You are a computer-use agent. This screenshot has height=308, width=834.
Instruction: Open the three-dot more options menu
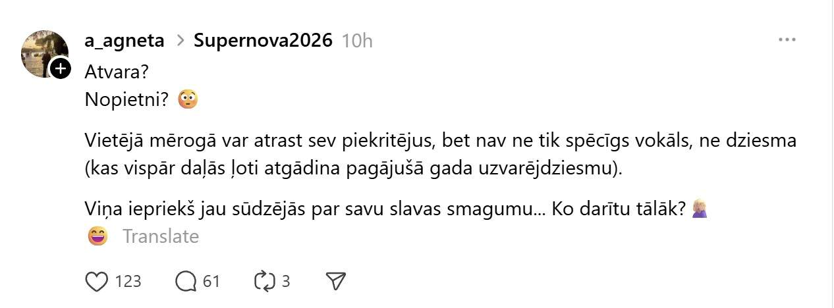coord(787,40)
